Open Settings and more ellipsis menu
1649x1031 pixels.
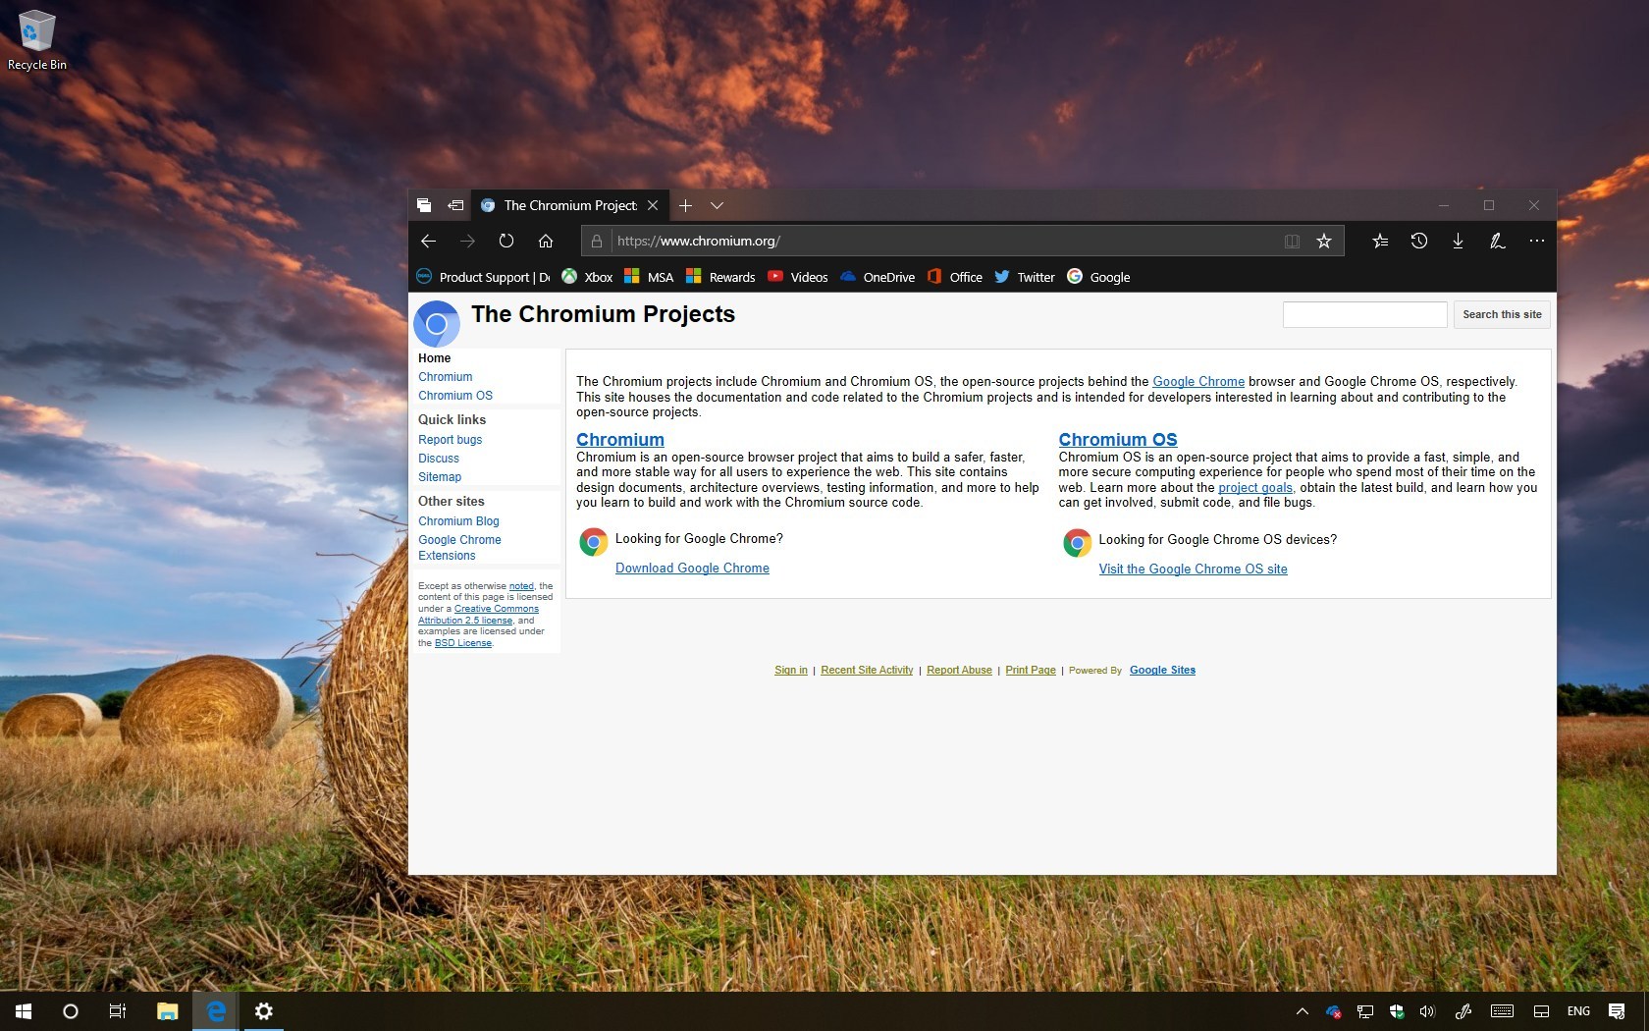(1537, 241)
